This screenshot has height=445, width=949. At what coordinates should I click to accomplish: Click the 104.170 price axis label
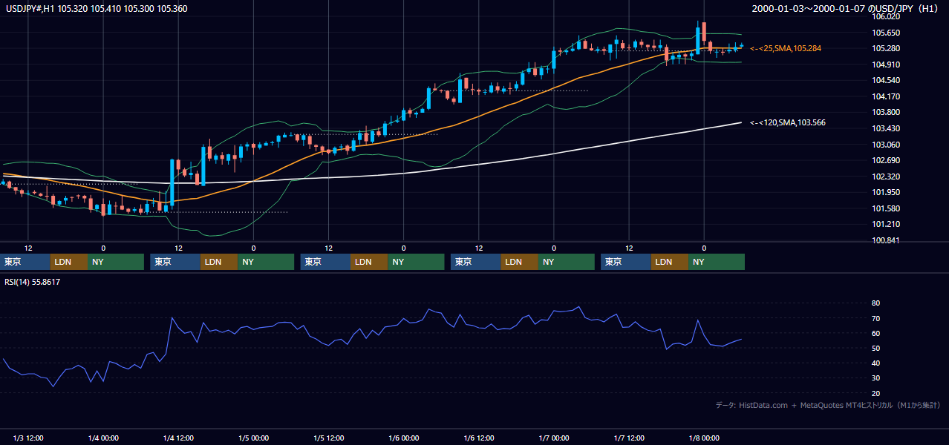click(x=887, y=96)
